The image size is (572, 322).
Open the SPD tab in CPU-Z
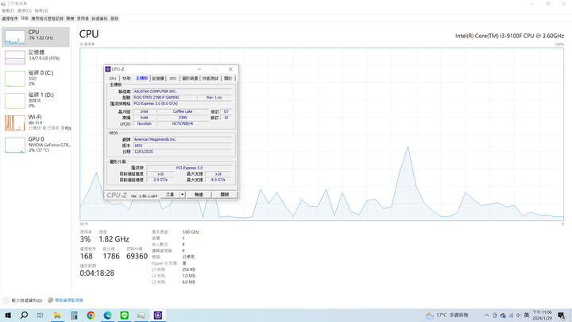pyautogui.click(x=173, y=79)
